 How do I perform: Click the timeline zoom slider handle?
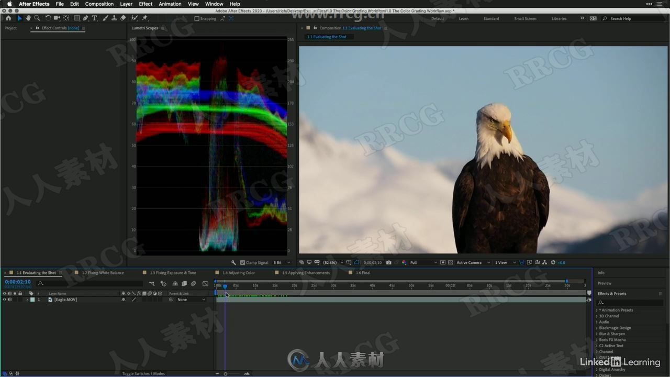[x=226, y=373]
